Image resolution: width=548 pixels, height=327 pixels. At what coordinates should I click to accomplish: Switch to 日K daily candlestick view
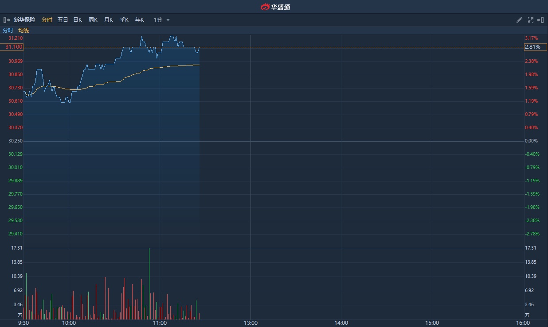coord(78,20)
